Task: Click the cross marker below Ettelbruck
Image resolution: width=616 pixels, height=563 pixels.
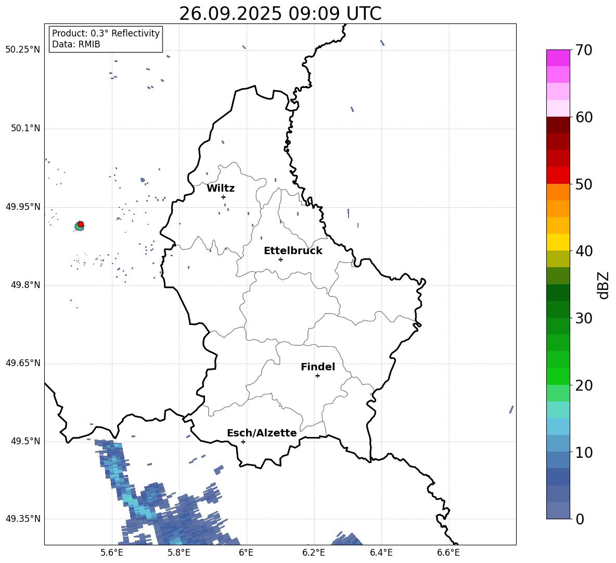Action: 280,259
